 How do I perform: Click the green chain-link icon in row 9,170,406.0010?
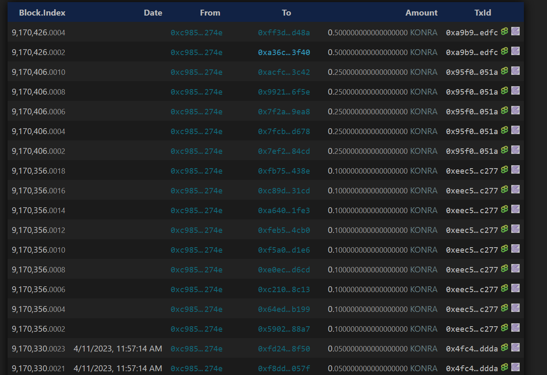[x=505, y=71]
